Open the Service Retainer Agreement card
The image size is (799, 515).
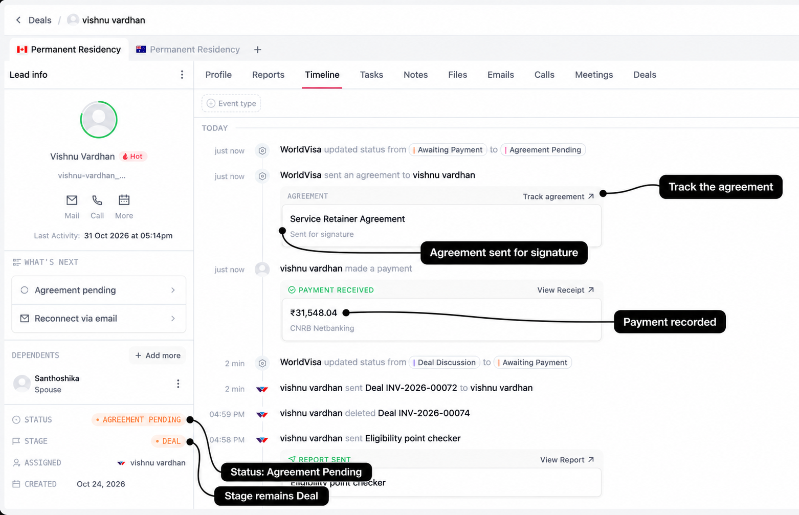click(441, 226)
